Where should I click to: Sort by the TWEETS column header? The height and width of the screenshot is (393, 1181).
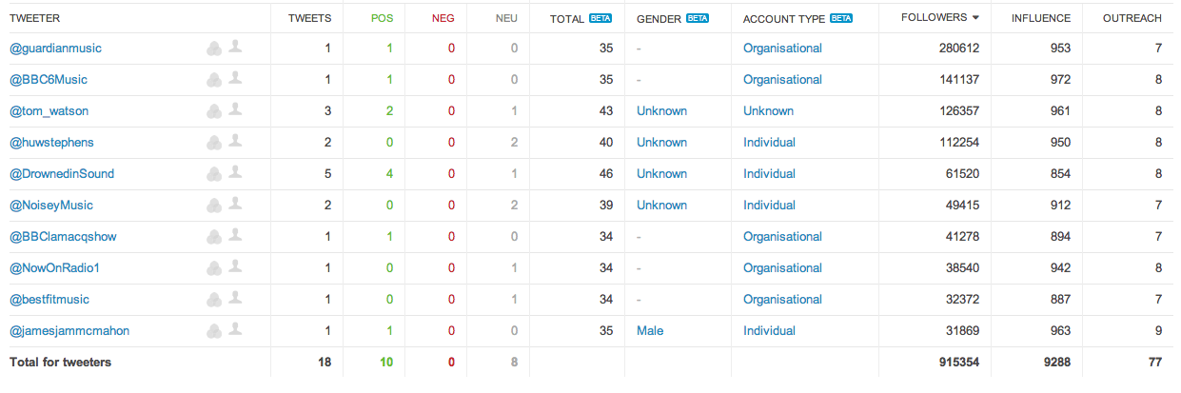(310, 18)
